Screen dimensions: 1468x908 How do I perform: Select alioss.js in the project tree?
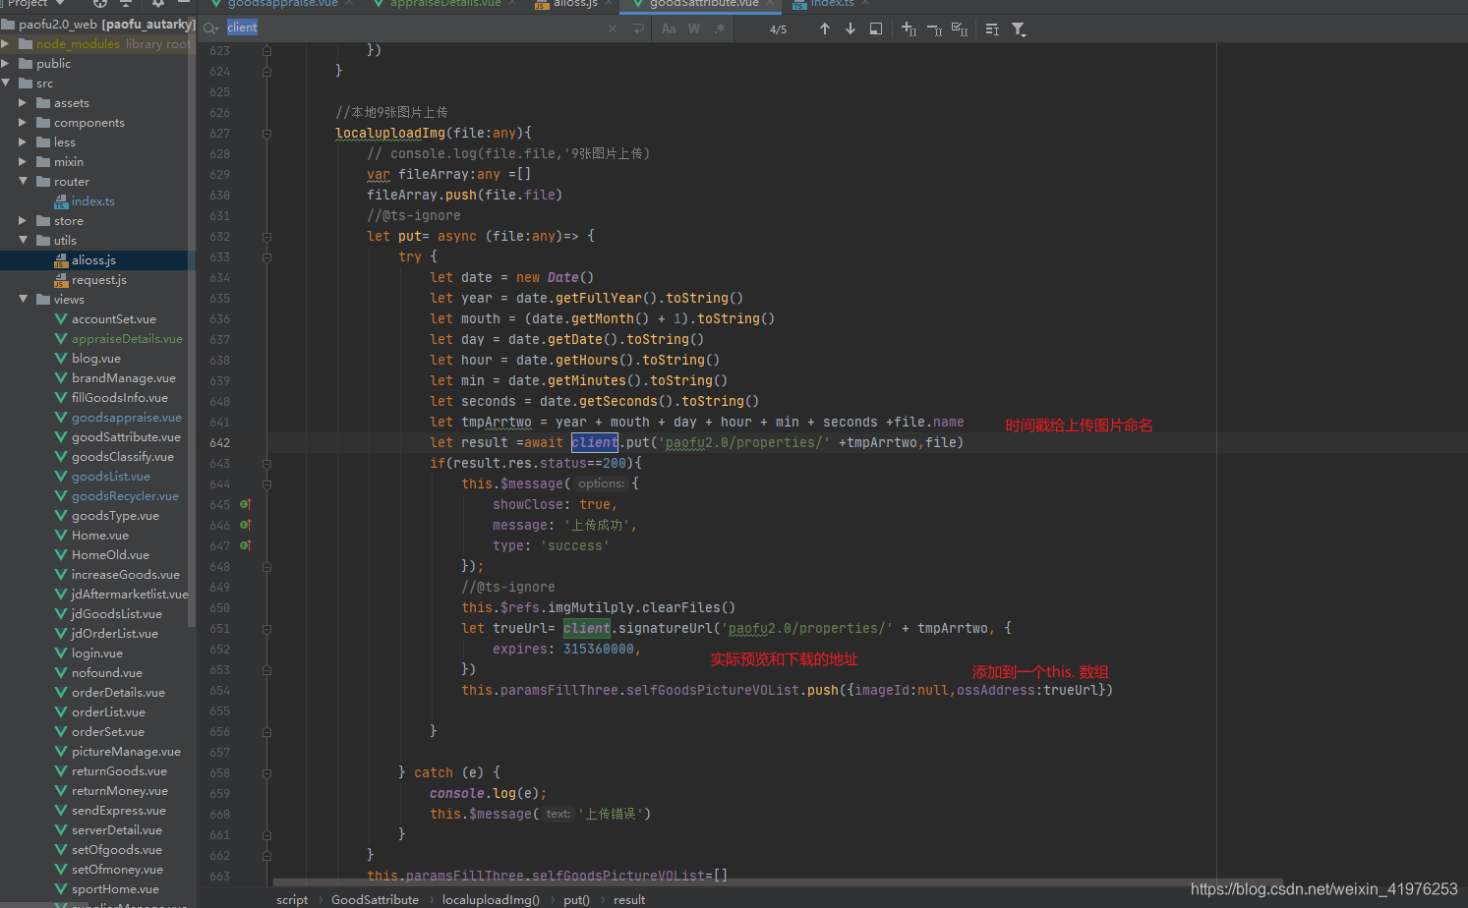(93, 259)
